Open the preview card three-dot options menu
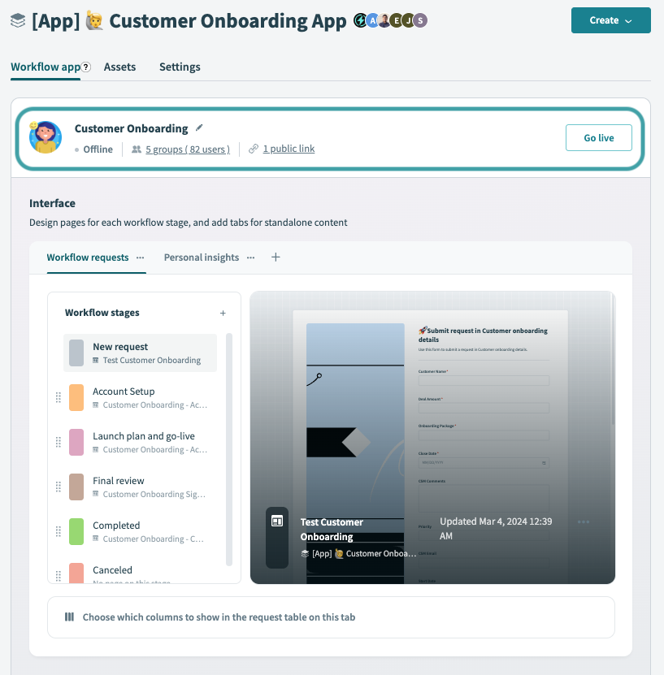 click(x=584, y=521)
